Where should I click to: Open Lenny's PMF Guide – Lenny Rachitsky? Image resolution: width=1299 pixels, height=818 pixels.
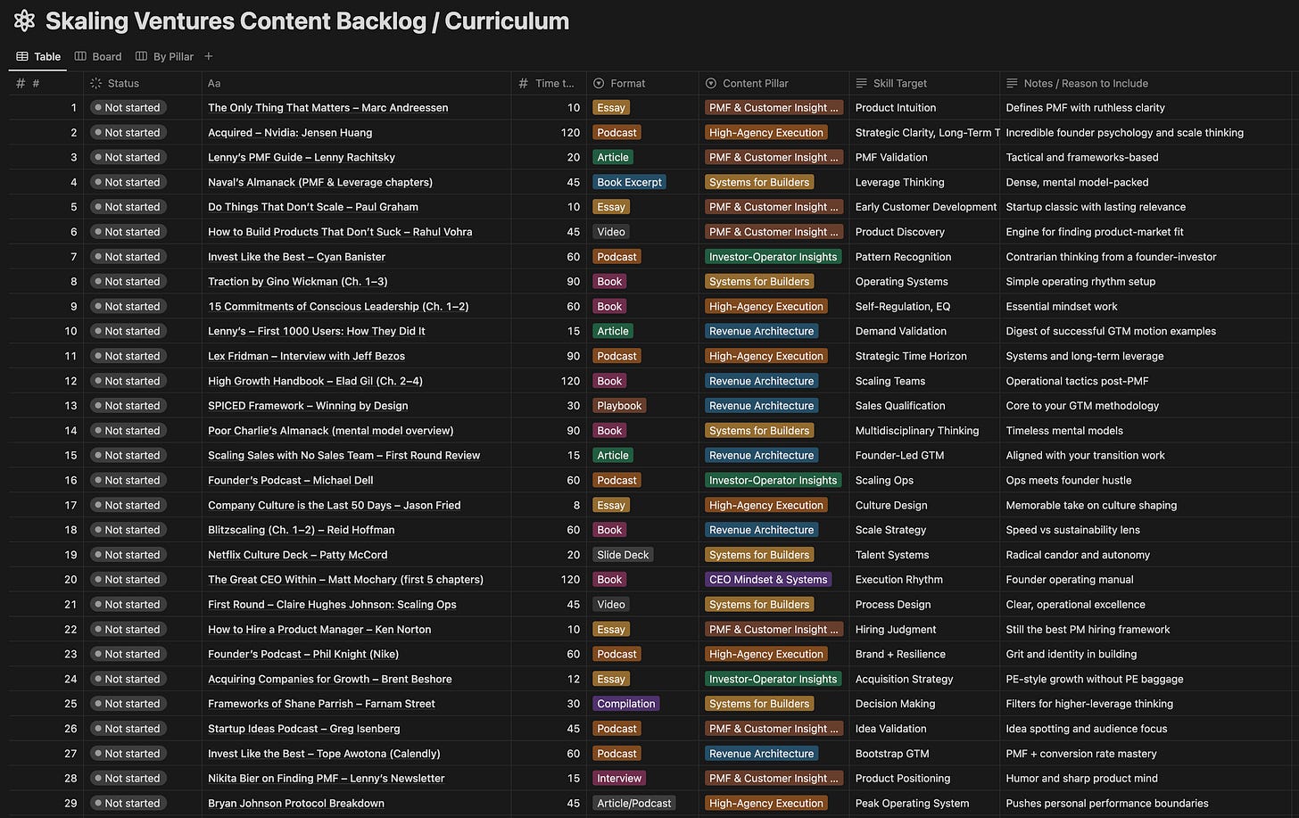[302, 158]
